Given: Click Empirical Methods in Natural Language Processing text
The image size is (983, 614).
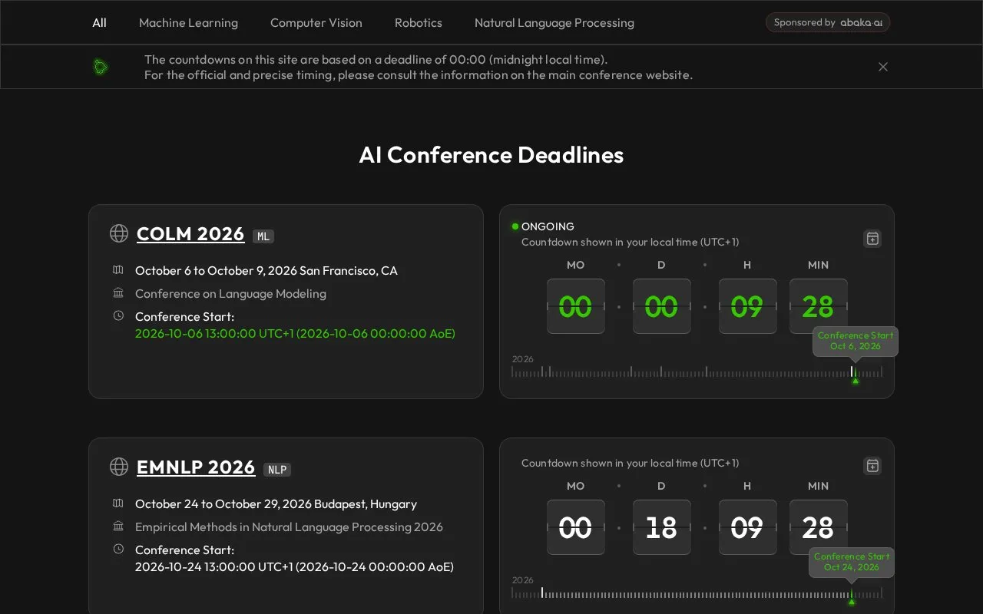Looking at the screenshot, I should [x=289, y=527].
